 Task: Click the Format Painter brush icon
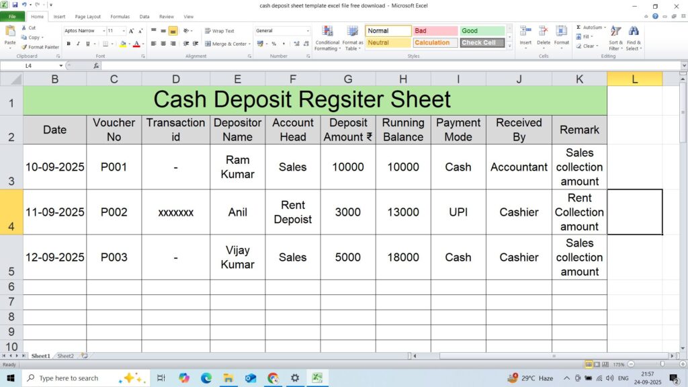24,47
